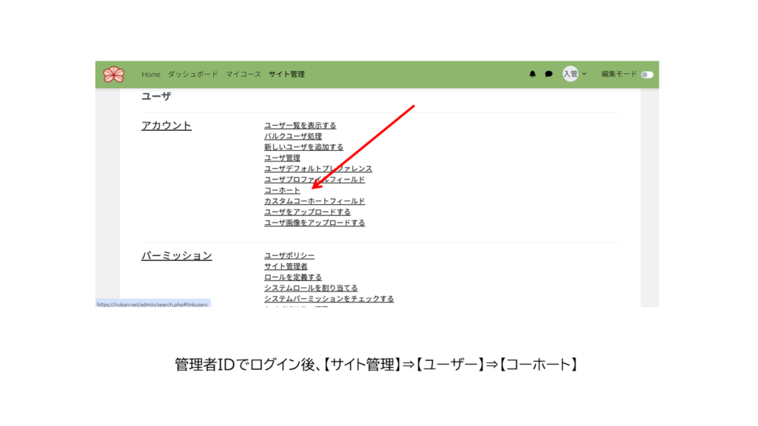This screenshot has height=426, width=758.
Task: Open the ロールを定義する link
Action: point(292,277)
